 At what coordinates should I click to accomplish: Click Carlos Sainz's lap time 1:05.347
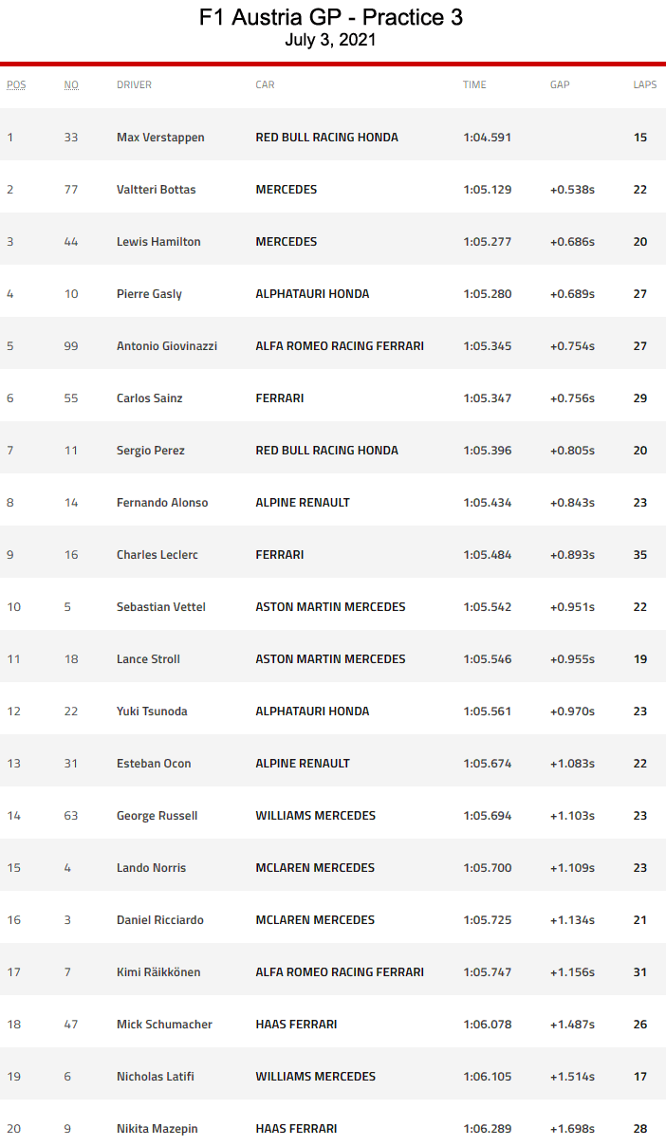point(488,398)
